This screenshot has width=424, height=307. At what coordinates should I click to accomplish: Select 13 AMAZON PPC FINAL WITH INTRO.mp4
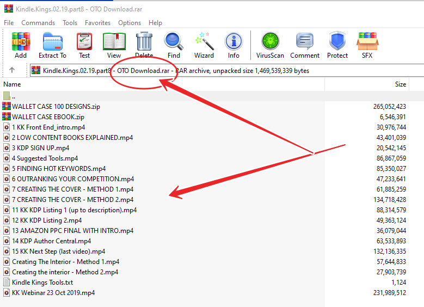[73, 230]
